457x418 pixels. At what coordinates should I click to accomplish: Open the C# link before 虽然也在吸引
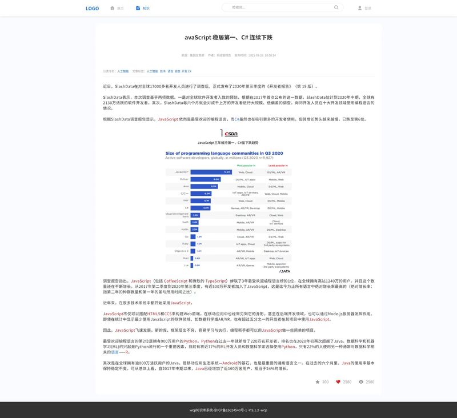coord(237,119)
